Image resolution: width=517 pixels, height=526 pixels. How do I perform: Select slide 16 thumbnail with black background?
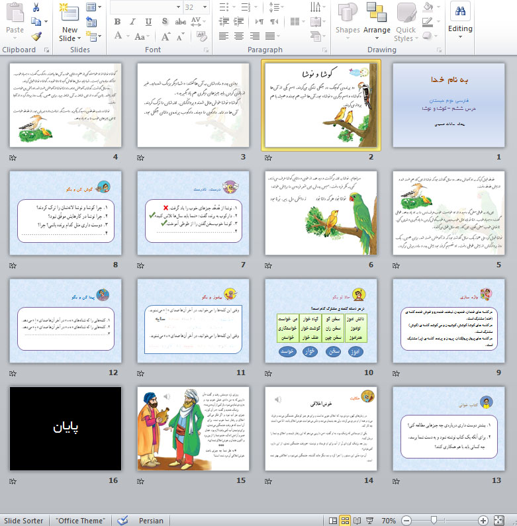[x=66, y=428]
